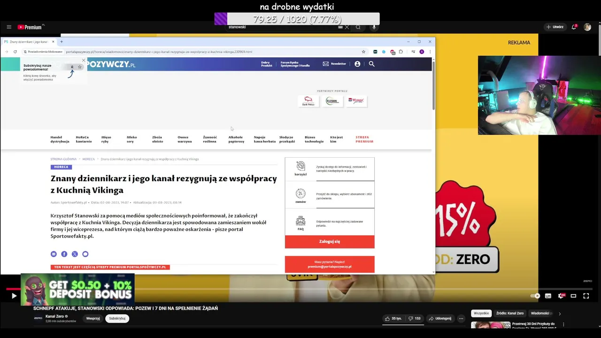Image resolution: width=601 pixels, height=338 pixels.
Task: Like the video (35 tys.)
Action: (x=393, y=318)
